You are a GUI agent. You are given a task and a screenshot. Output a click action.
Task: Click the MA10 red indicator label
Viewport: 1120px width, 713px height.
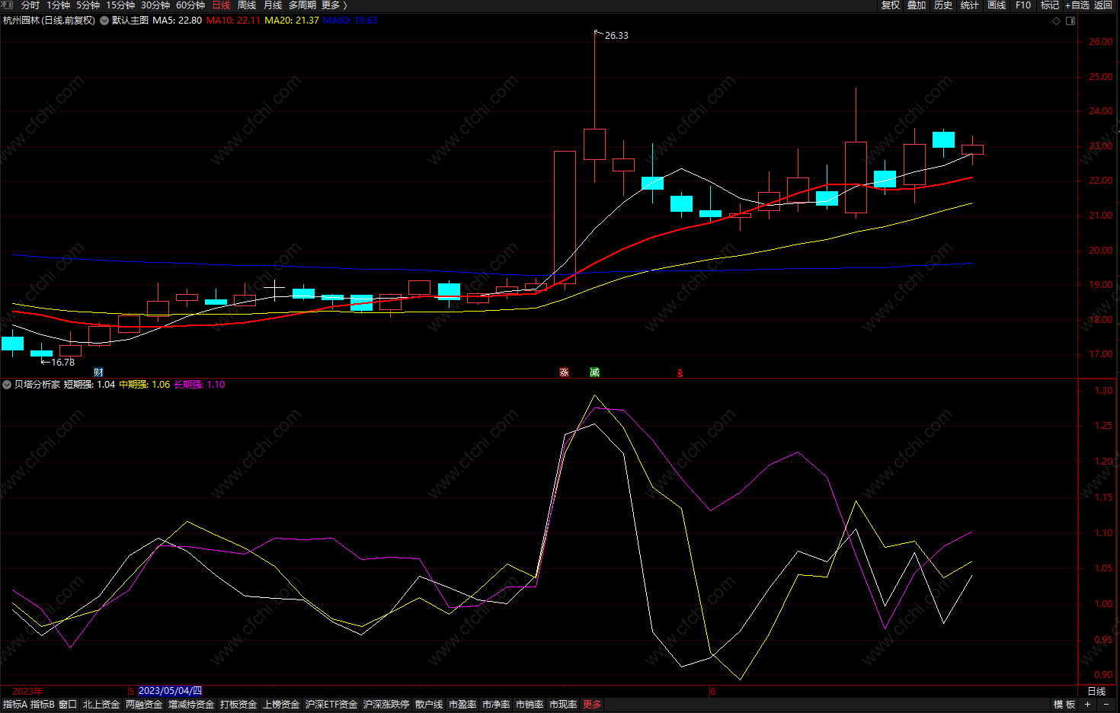tap(233, 21)
